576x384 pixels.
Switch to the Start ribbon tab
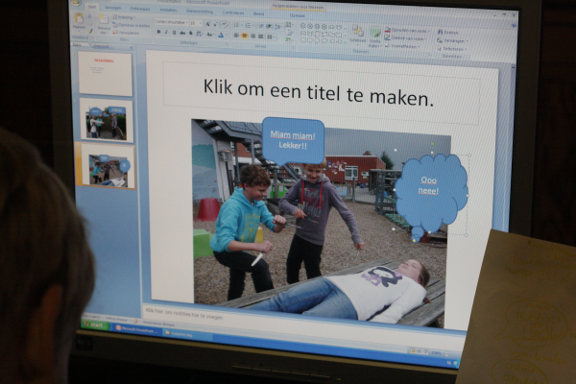[92, 7]
